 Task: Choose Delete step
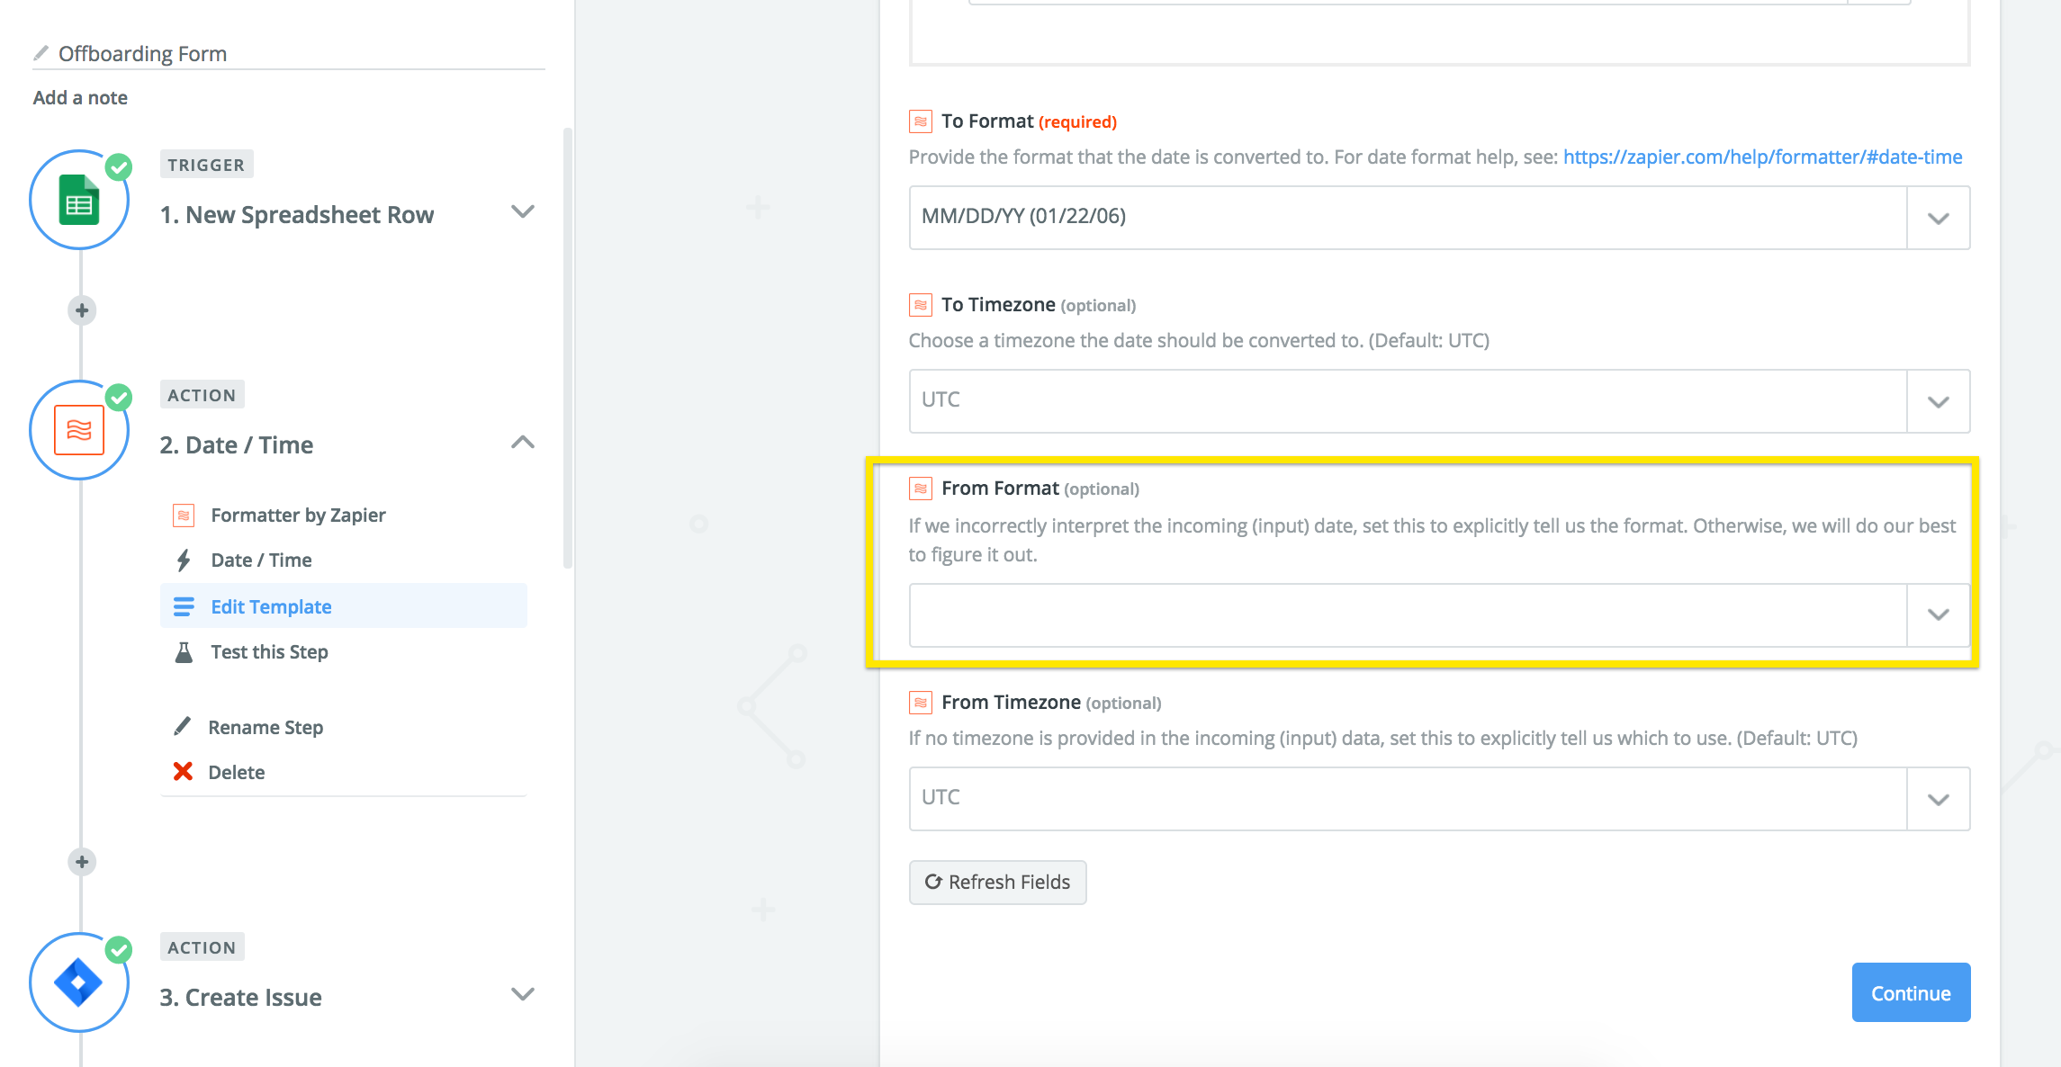pyautogui.click(x=236, y=772)
